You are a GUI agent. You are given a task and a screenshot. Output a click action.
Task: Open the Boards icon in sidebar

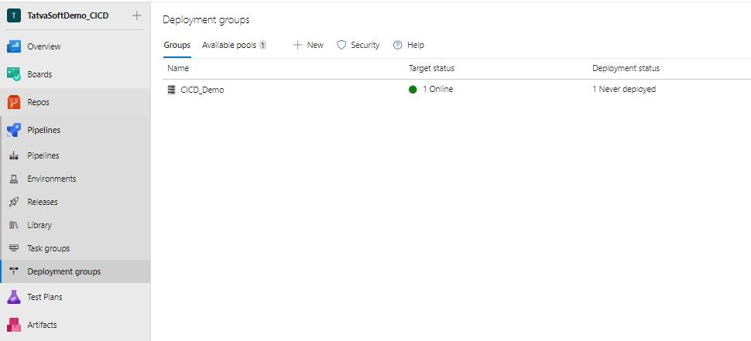pos(14,74)
